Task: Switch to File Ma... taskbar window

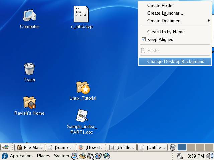Action: [29, 147]
